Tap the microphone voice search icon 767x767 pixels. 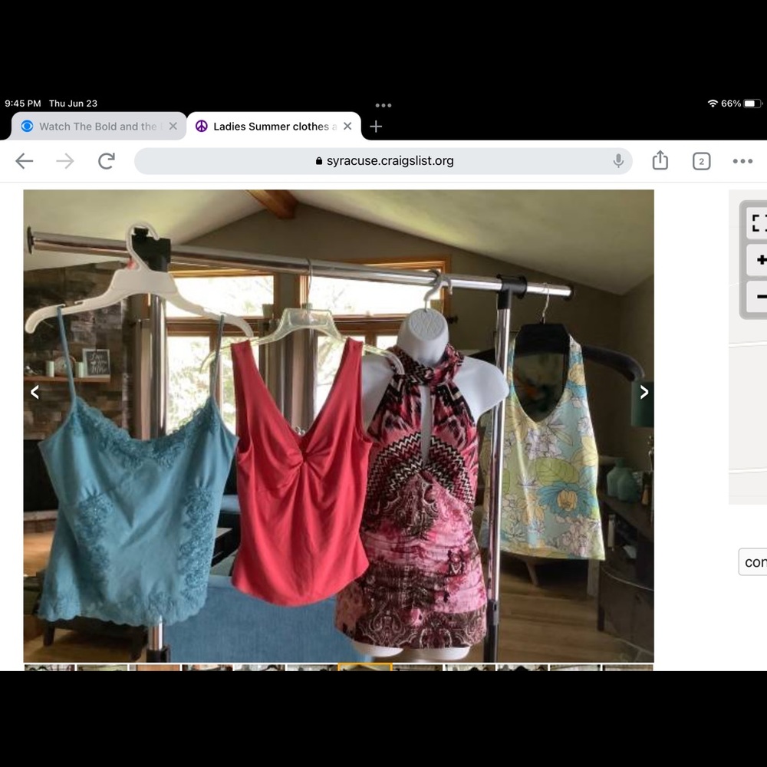click(x=618, y=161)
